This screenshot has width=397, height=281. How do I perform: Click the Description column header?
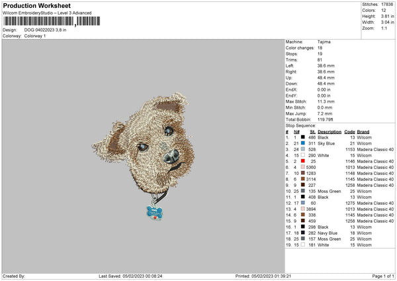(329, 131)
